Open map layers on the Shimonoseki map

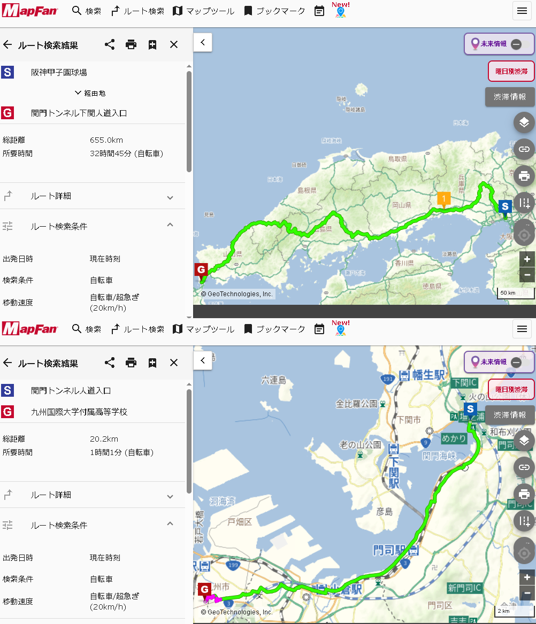[x=524, y=440]
